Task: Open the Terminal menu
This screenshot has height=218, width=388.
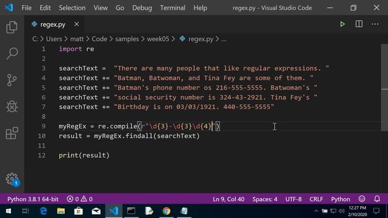Action: [172, 8]
